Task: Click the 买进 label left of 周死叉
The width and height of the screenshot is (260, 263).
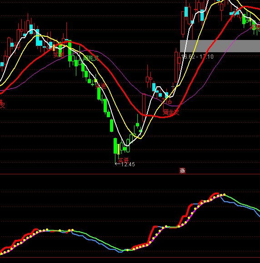Action: (x=59, y=55)
